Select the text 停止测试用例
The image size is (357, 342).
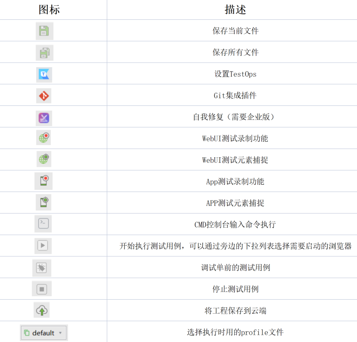coord(235,289)
